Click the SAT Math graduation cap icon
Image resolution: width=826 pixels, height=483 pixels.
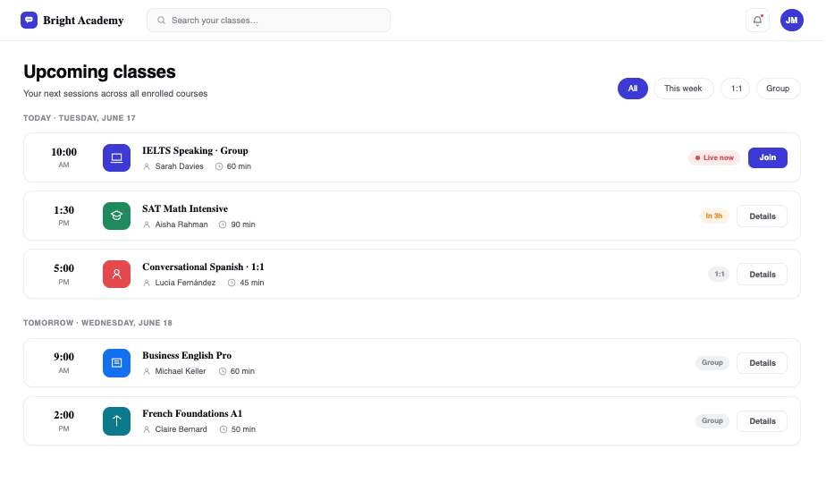pyautogui.click(x=116, y=216)
